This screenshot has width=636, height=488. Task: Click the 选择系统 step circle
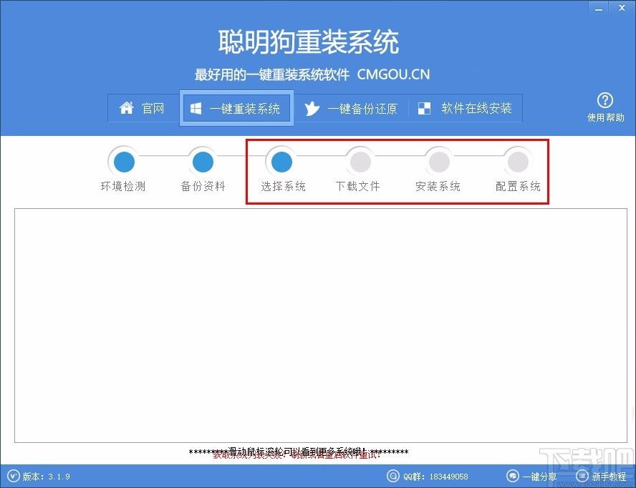281,162
